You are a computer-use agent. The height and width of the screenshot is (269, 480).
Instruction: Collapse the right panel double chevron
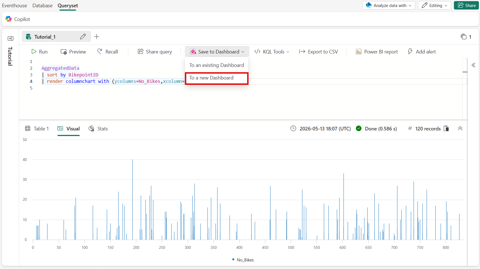474,65
